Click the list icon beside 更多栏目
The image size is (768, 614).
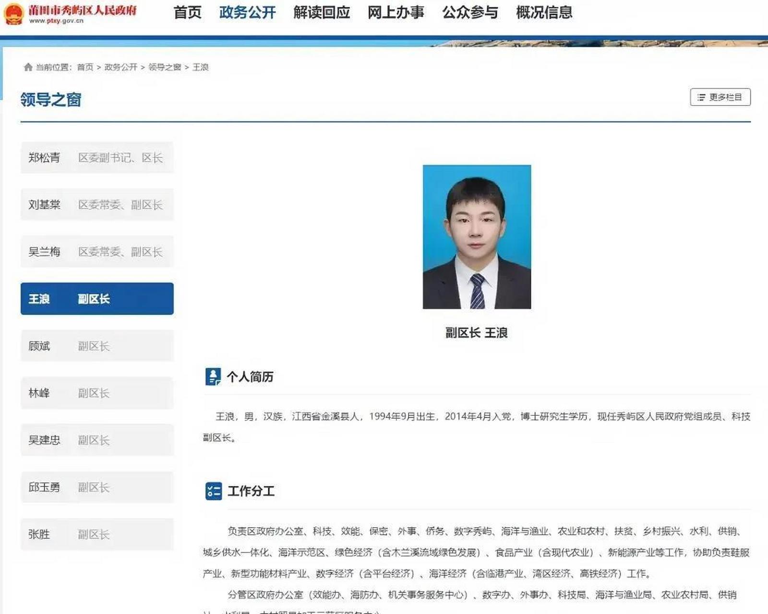(700, 97)
